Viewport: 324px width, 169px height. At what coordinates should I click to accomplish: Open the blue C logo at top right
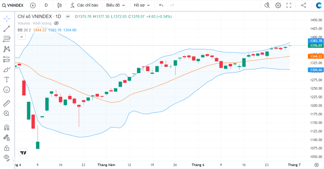click(319, 5)
